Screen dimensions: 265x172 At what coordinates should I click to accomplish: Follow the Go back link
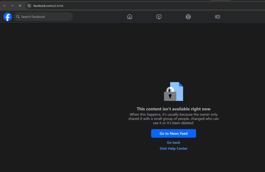tap(173, 142)
